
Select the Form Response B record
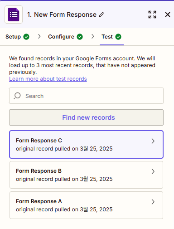pyautogui.click(x=86, y=175)
